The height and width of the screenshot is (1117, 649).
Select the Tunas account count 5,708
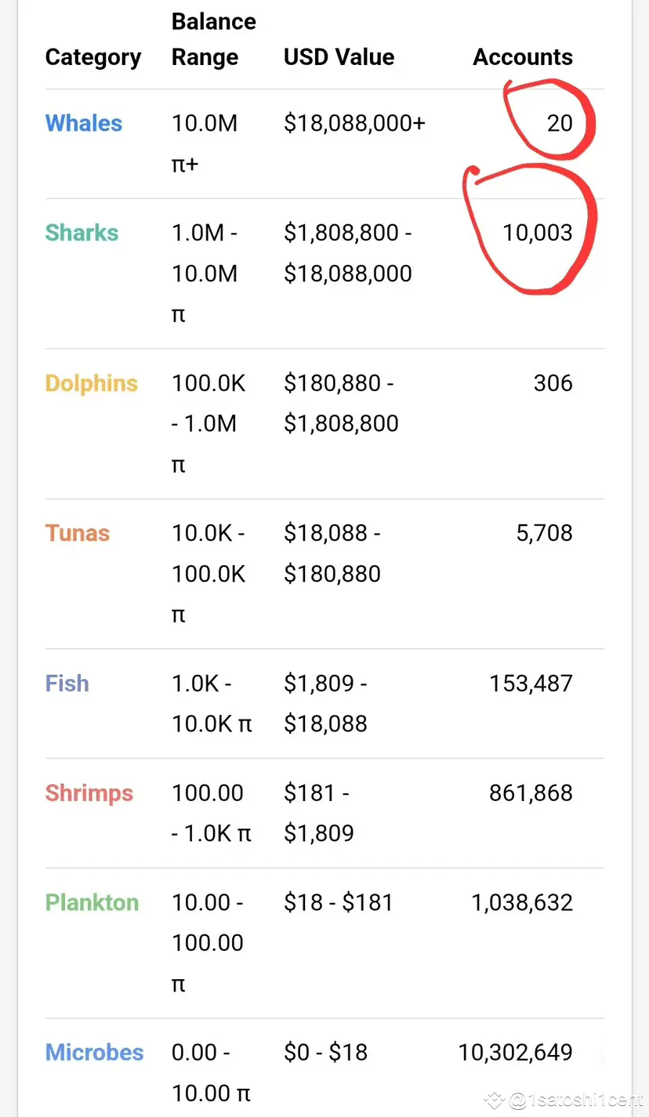pos(544,533)
